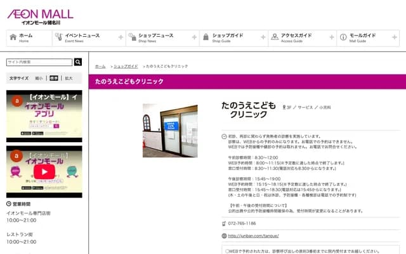
Task: Click the channel avatar on first video
Action: [17, 101]
